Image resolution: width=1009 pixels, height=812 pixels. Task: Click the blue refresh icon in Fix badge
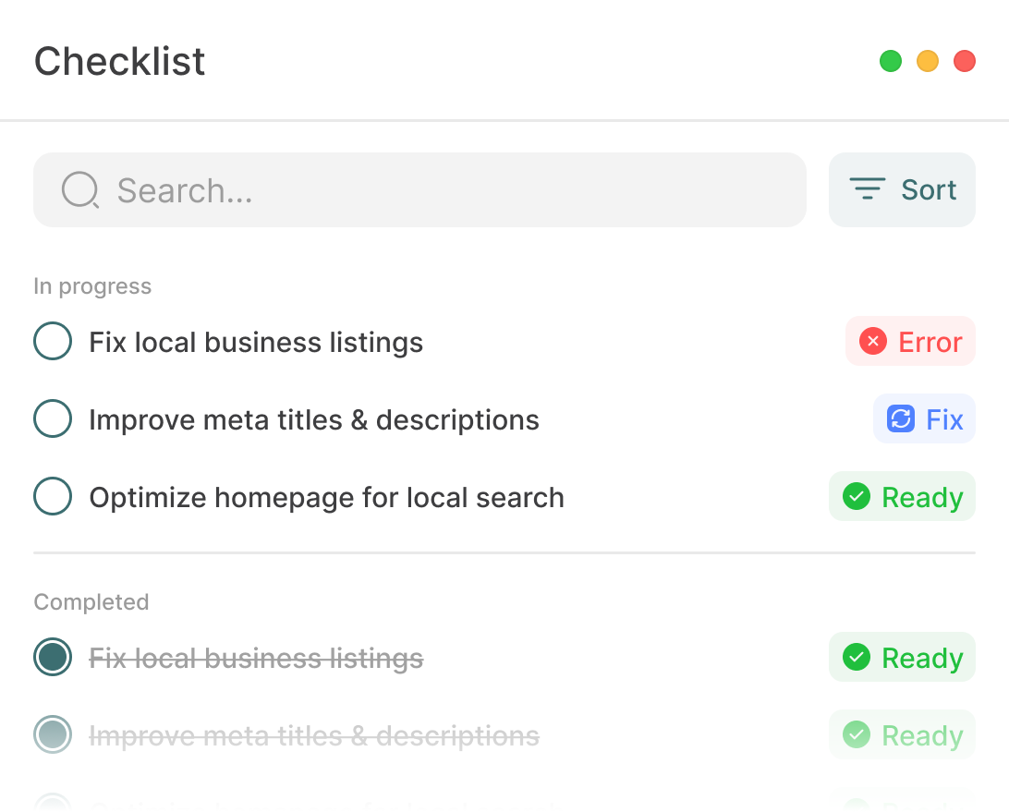tap(901, 419)
